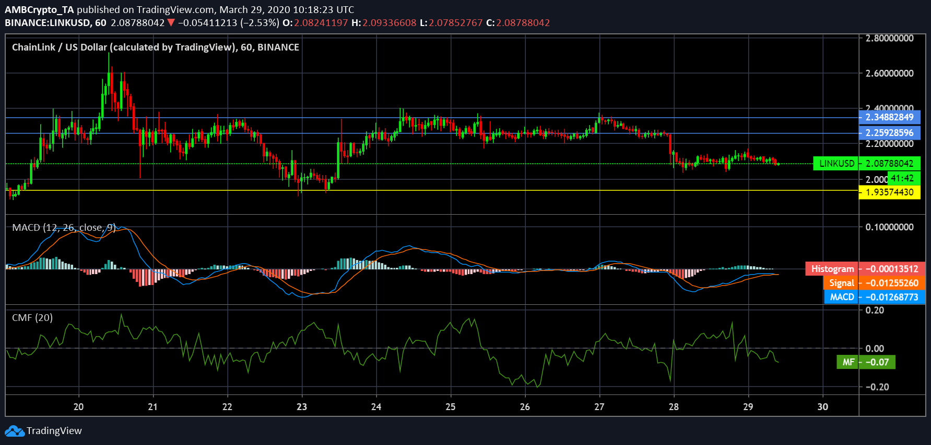The width and height of the screenshot is (931, 445).
Task: Click the 2.80000000 price axis tick
Action: coord(890,38)
